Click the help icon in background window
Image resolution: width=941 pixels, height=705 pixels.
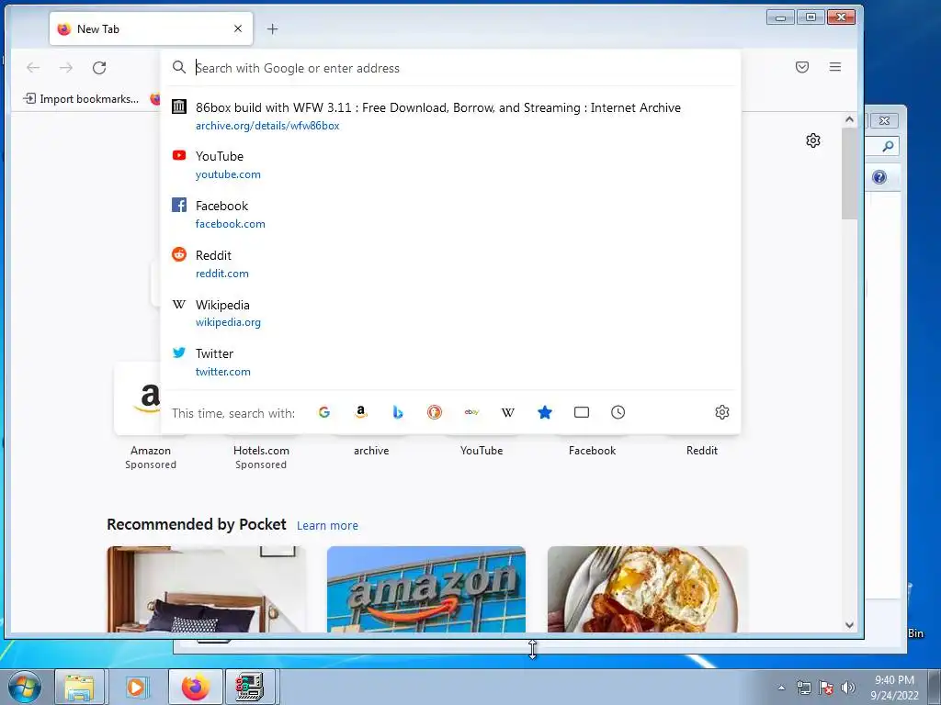point(879,177)
